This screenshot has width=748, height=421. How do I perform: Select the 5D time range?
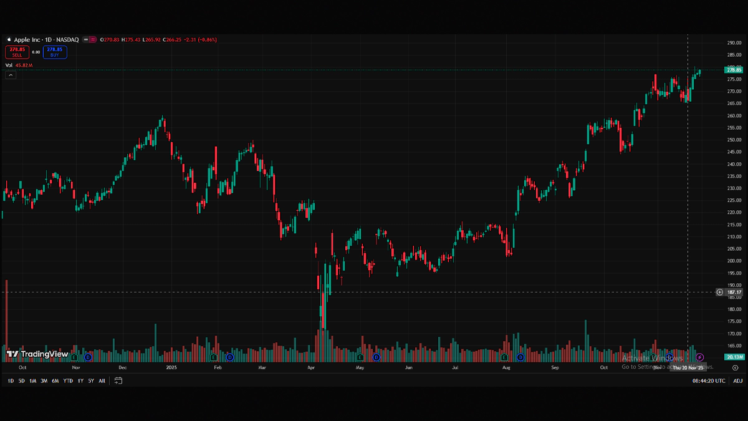[x=21, y=380]
